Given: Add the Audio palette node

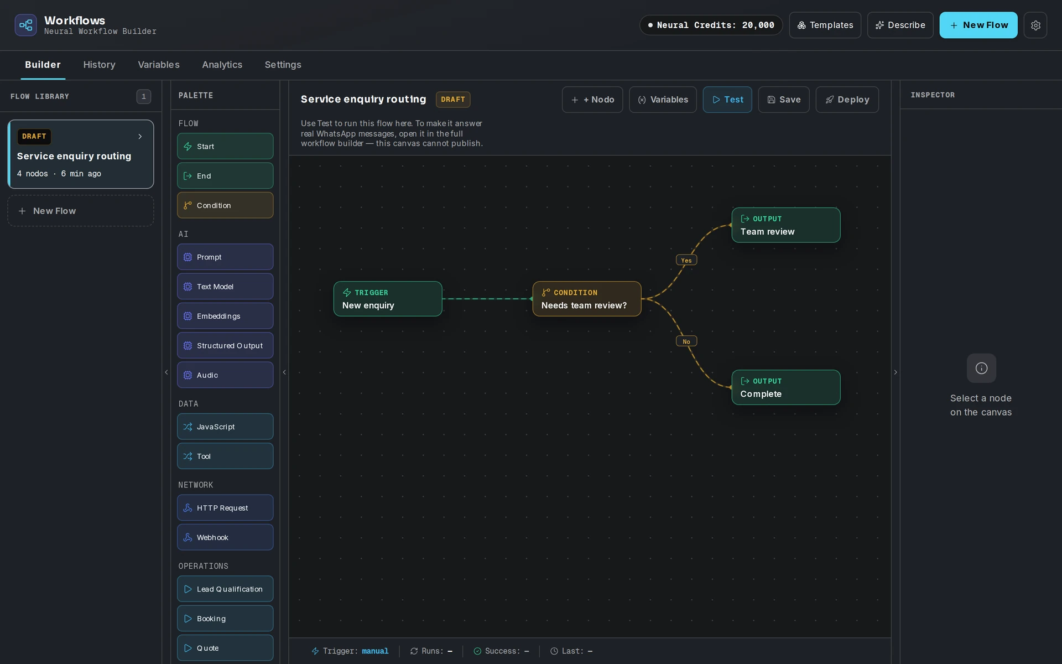Looking at the screenshot, I should tap(225, 375).
